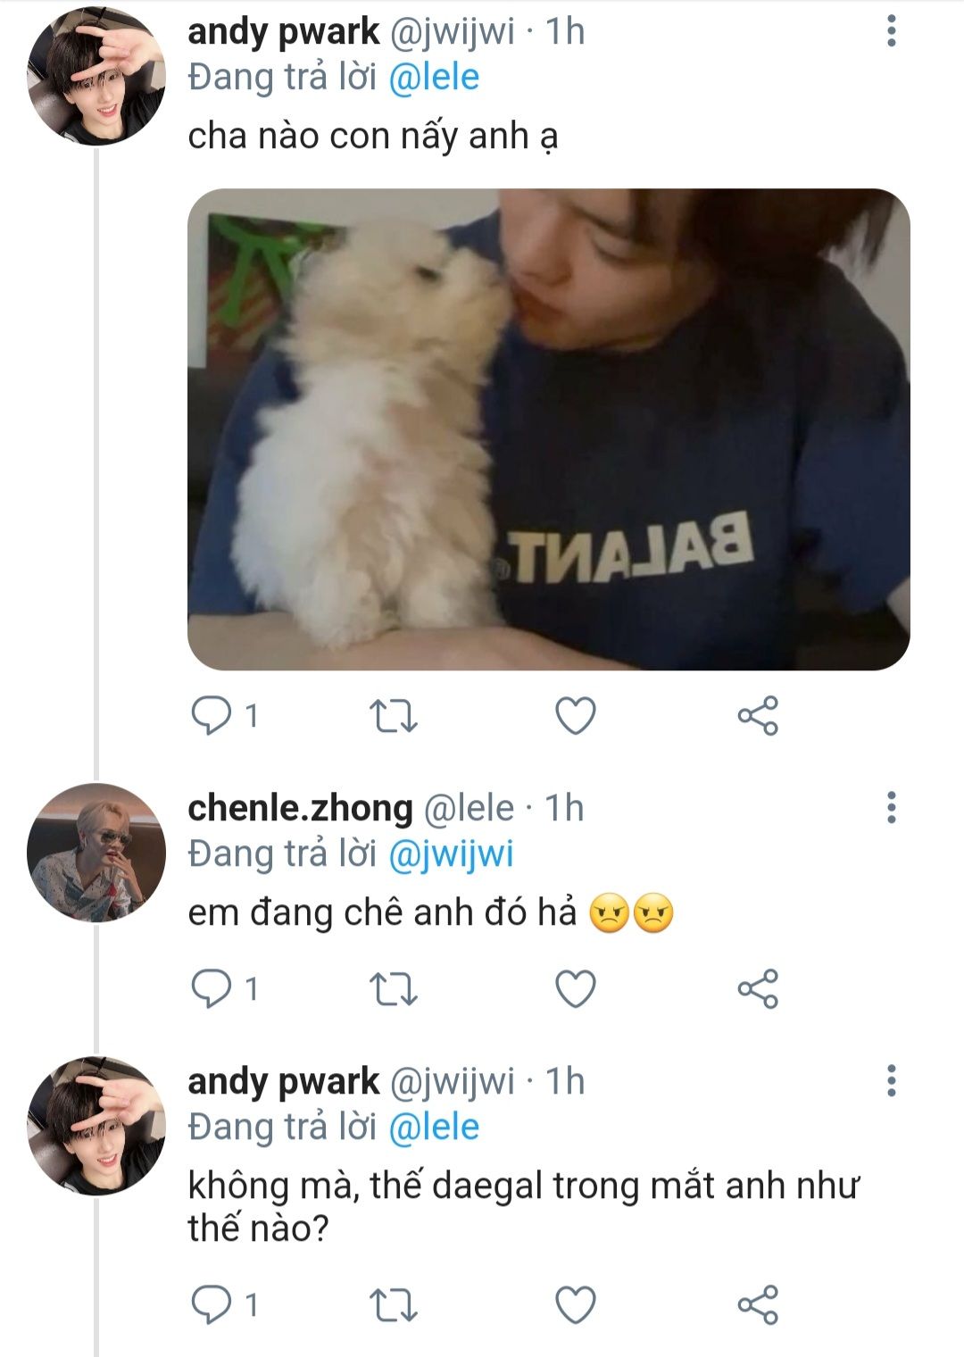964x1357 pixels.
Task: Reply to the last daegal tweet
Action: (x=212, y=1305)
